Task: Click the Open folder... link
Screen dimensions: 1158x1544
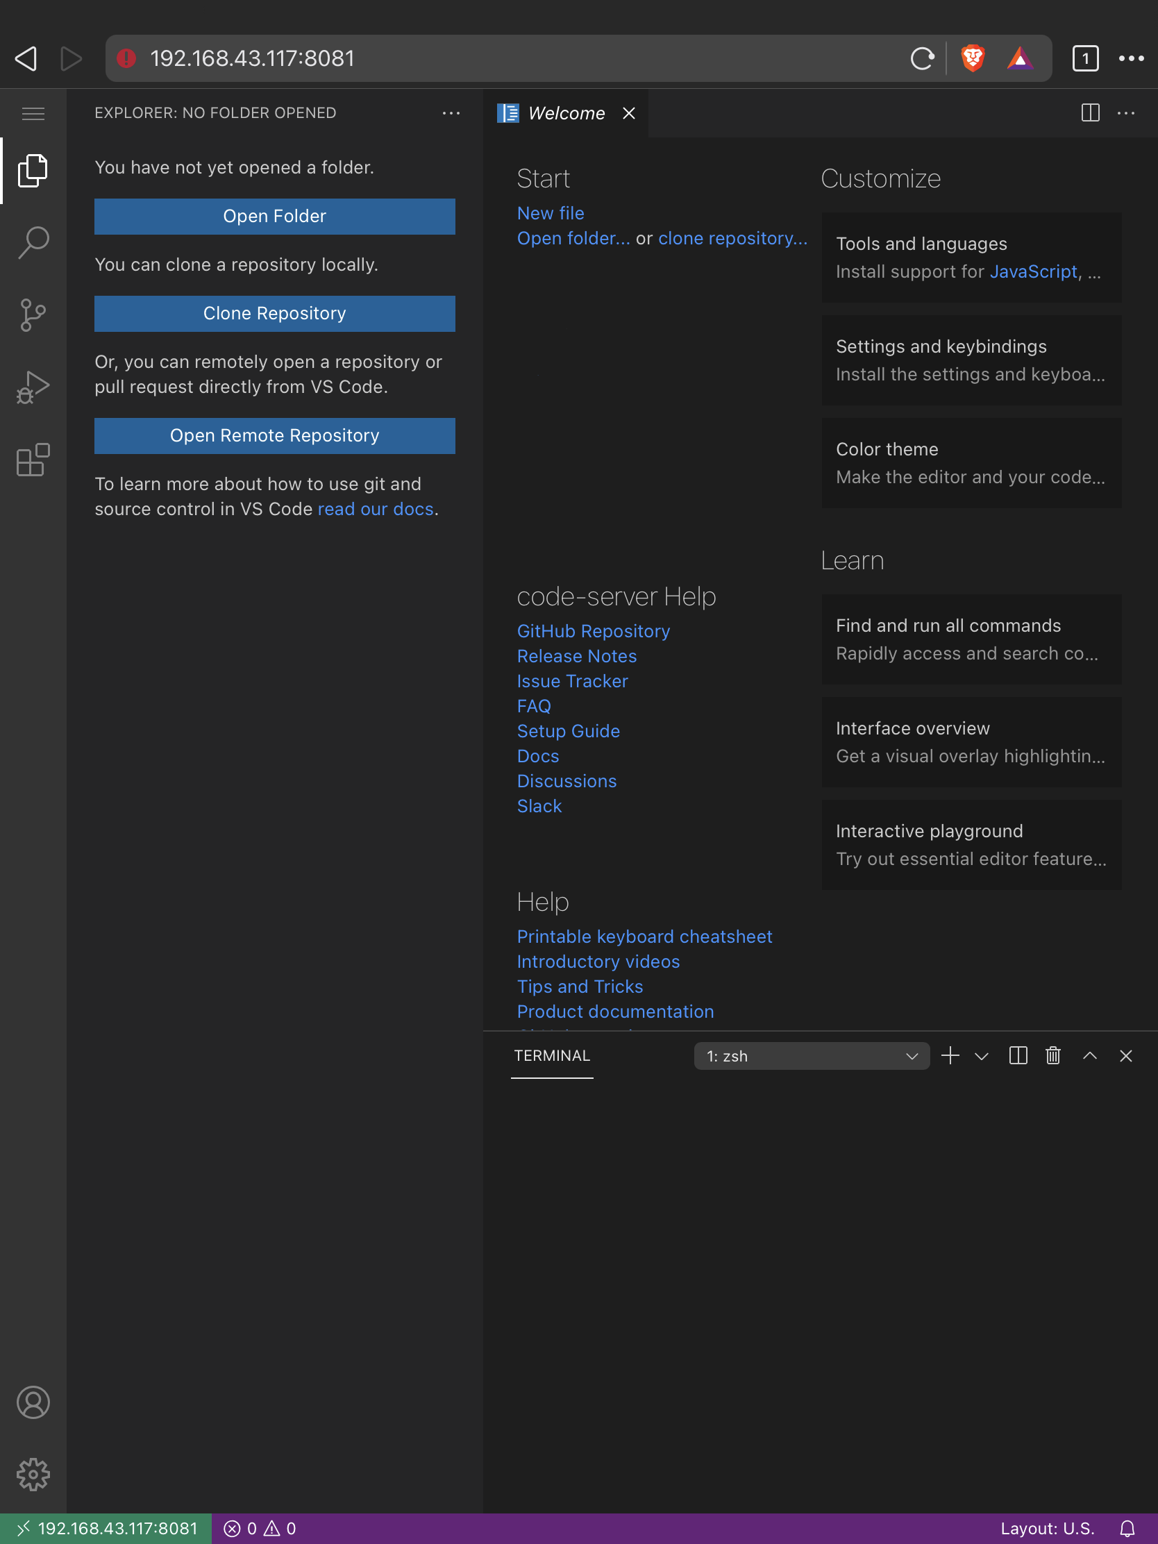Action: click(x=573, y=238)
